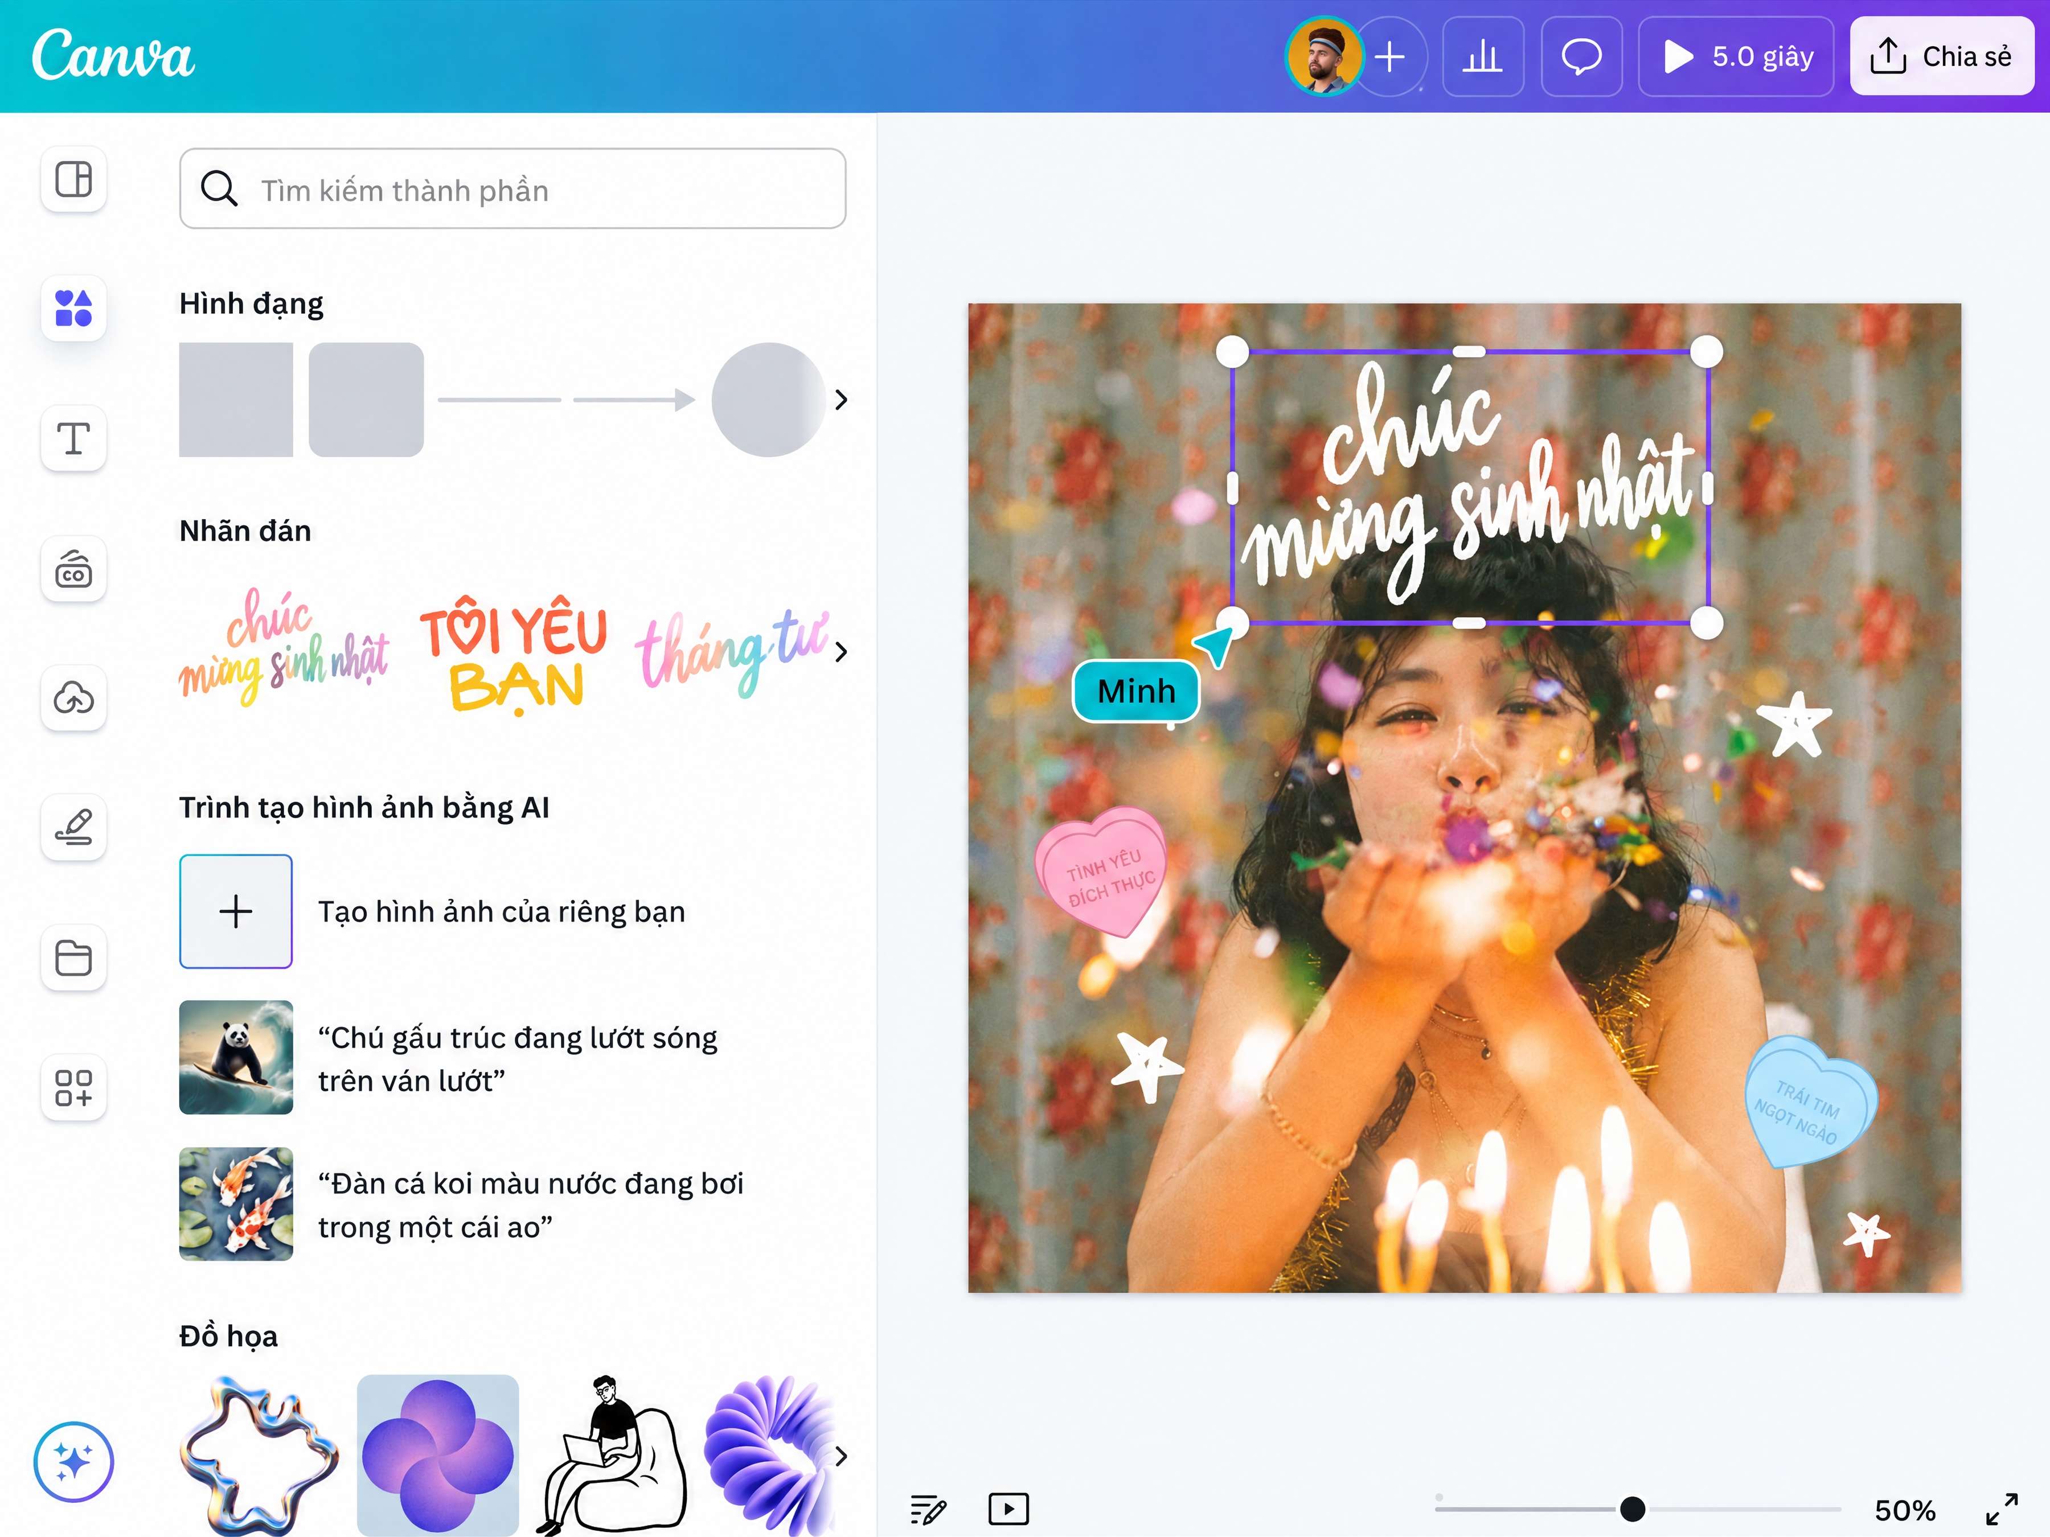Viewport: 2050px width, 1537px height.
Task: Focus the Tìm kiếm thành phần search field
Action: [x=512, y=189]
